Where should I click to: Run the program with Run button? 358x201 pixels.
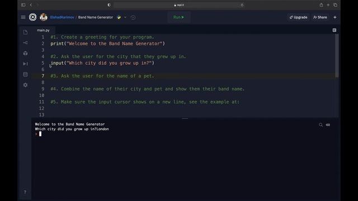tap(179, 17)
